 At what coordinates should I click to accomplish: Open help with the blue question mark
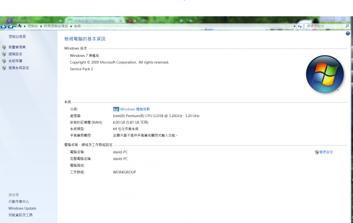coord(348,33)
